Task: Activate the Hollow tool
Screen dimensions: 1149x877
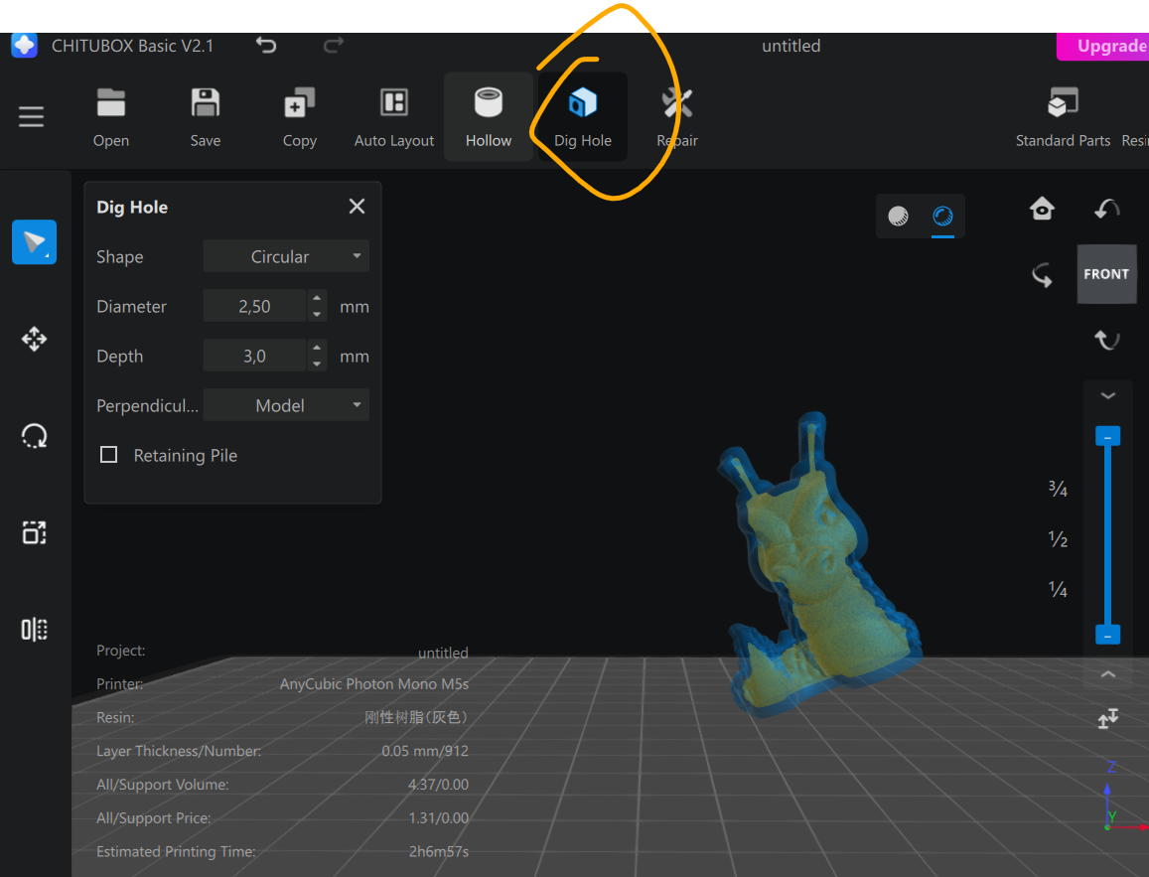Action: pos(488,117)
